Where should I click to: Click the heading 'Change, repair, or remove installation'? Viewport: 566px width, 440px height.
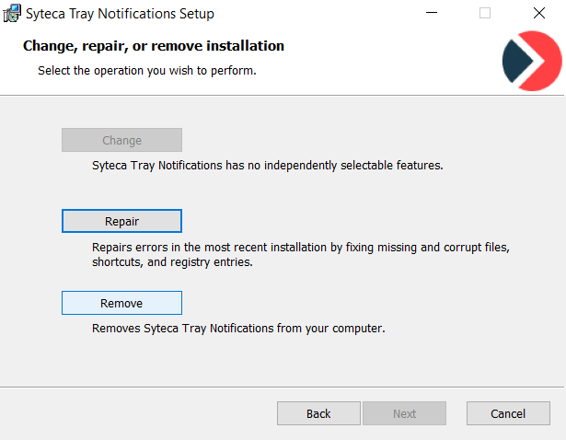154,46
